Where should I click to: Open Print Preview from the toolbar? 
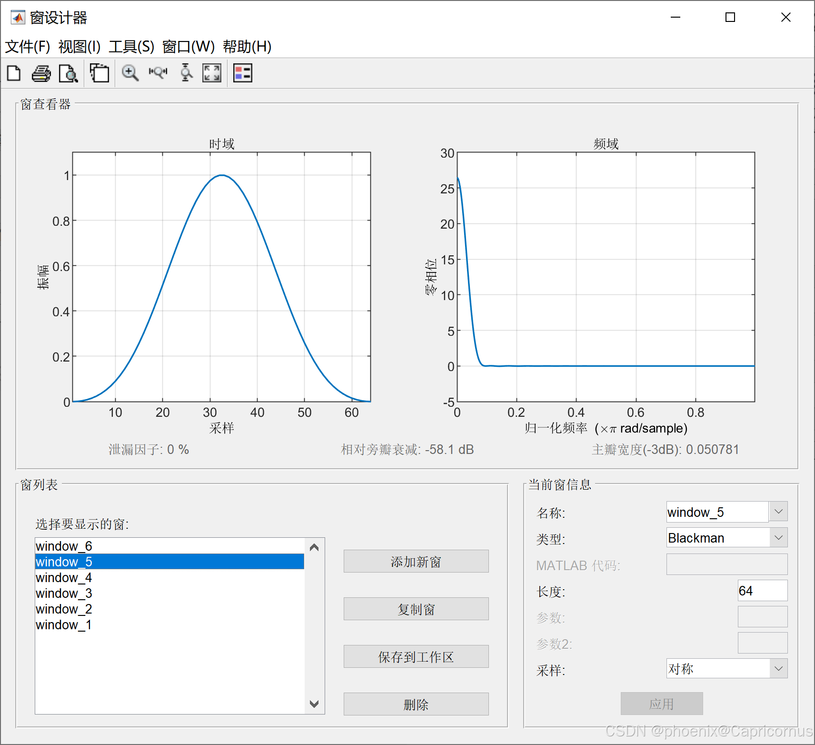69,73
